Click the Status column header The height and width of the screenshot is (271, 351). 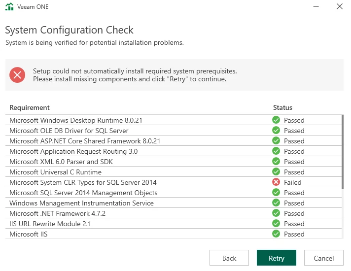(282, 107)
